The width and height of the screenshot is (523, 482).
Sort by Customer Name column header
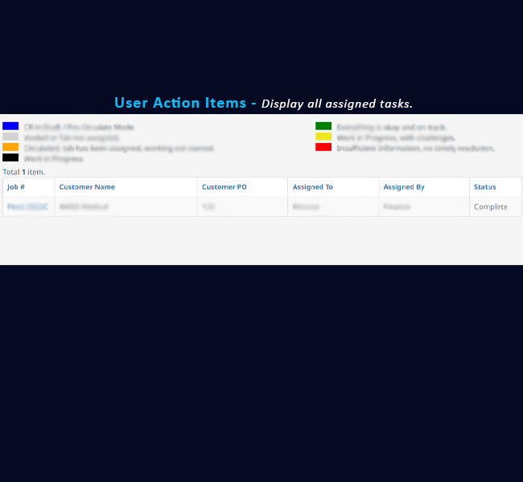[87, 187]
